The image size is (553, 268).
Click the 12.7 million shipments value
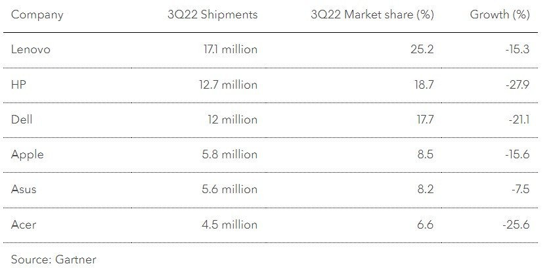(x=229, y=84)
